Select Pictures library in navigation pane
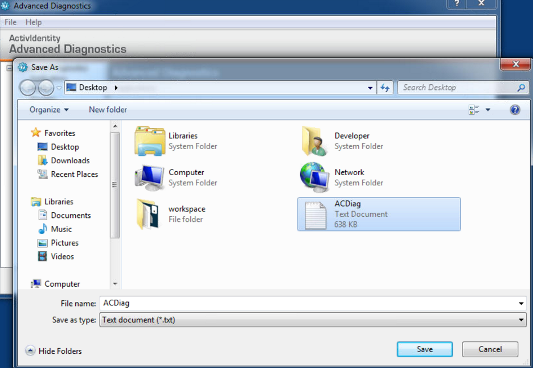 [x=58, y=243]
